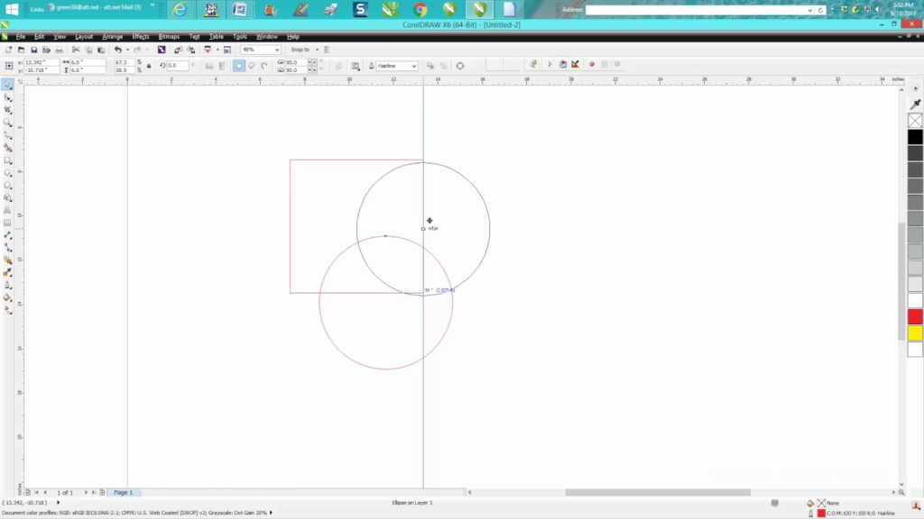Click the Save disk icon
The width and height of the screenshot is (924, 519).
click(33, 50)
